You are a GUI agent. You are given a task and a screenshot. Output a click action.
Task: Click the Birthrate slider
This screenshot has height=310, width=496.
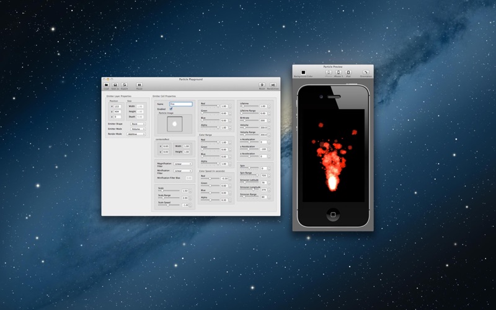pyautogui.click(x=249, y=120)
